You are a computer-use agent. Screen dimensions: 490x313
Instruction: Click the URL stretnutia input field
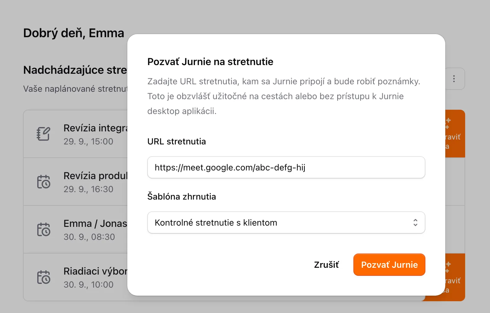pos(286,167)
